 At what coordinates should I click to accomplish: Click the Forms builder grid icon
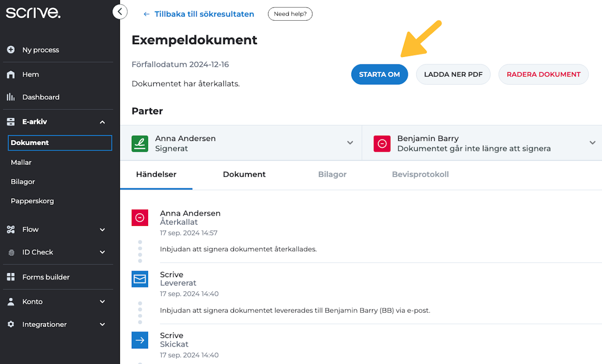[x=11, y=277]
